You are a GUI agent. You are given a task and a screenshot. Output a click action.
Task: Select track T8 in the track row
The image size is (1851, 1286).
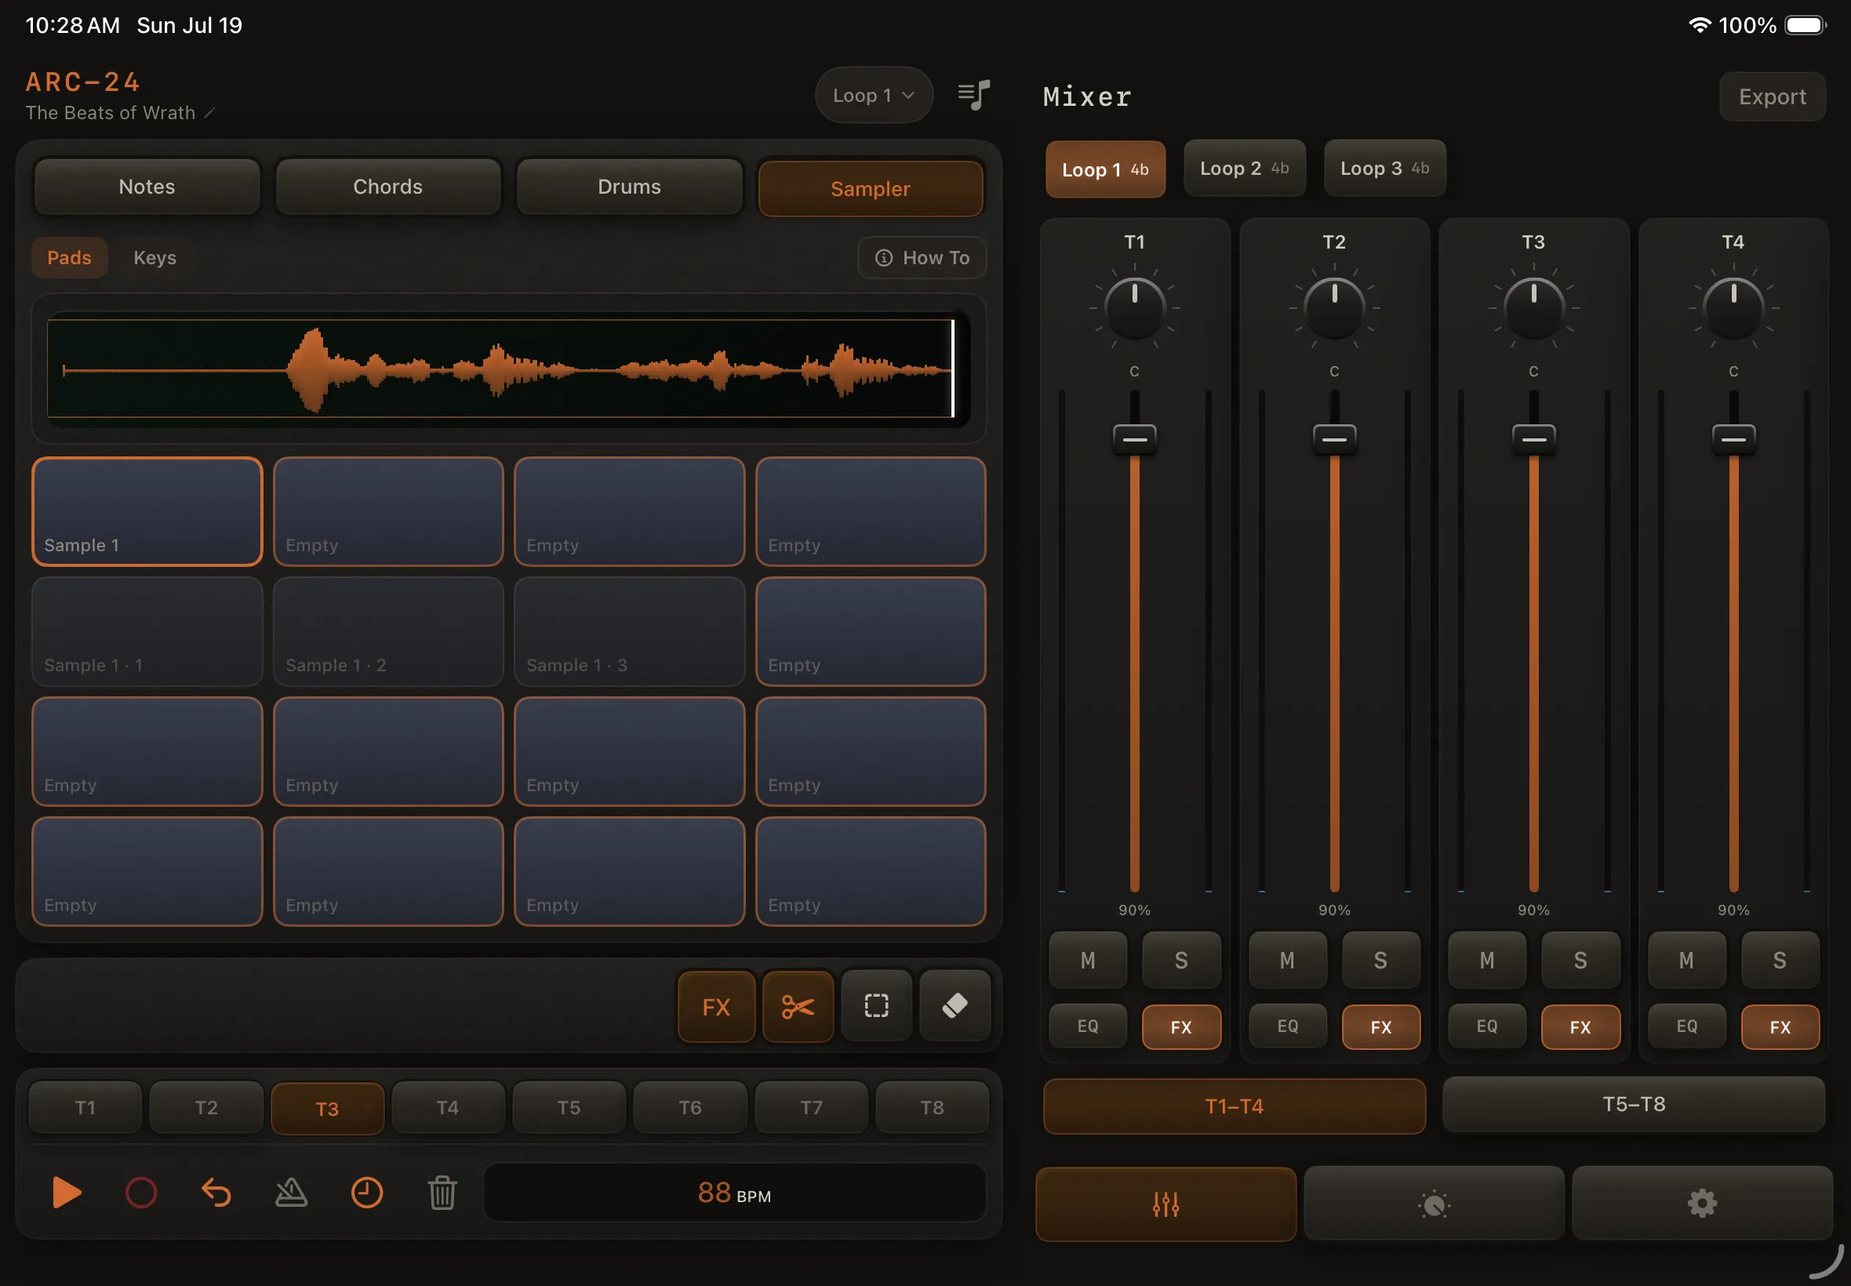[x=932, y=1107]
